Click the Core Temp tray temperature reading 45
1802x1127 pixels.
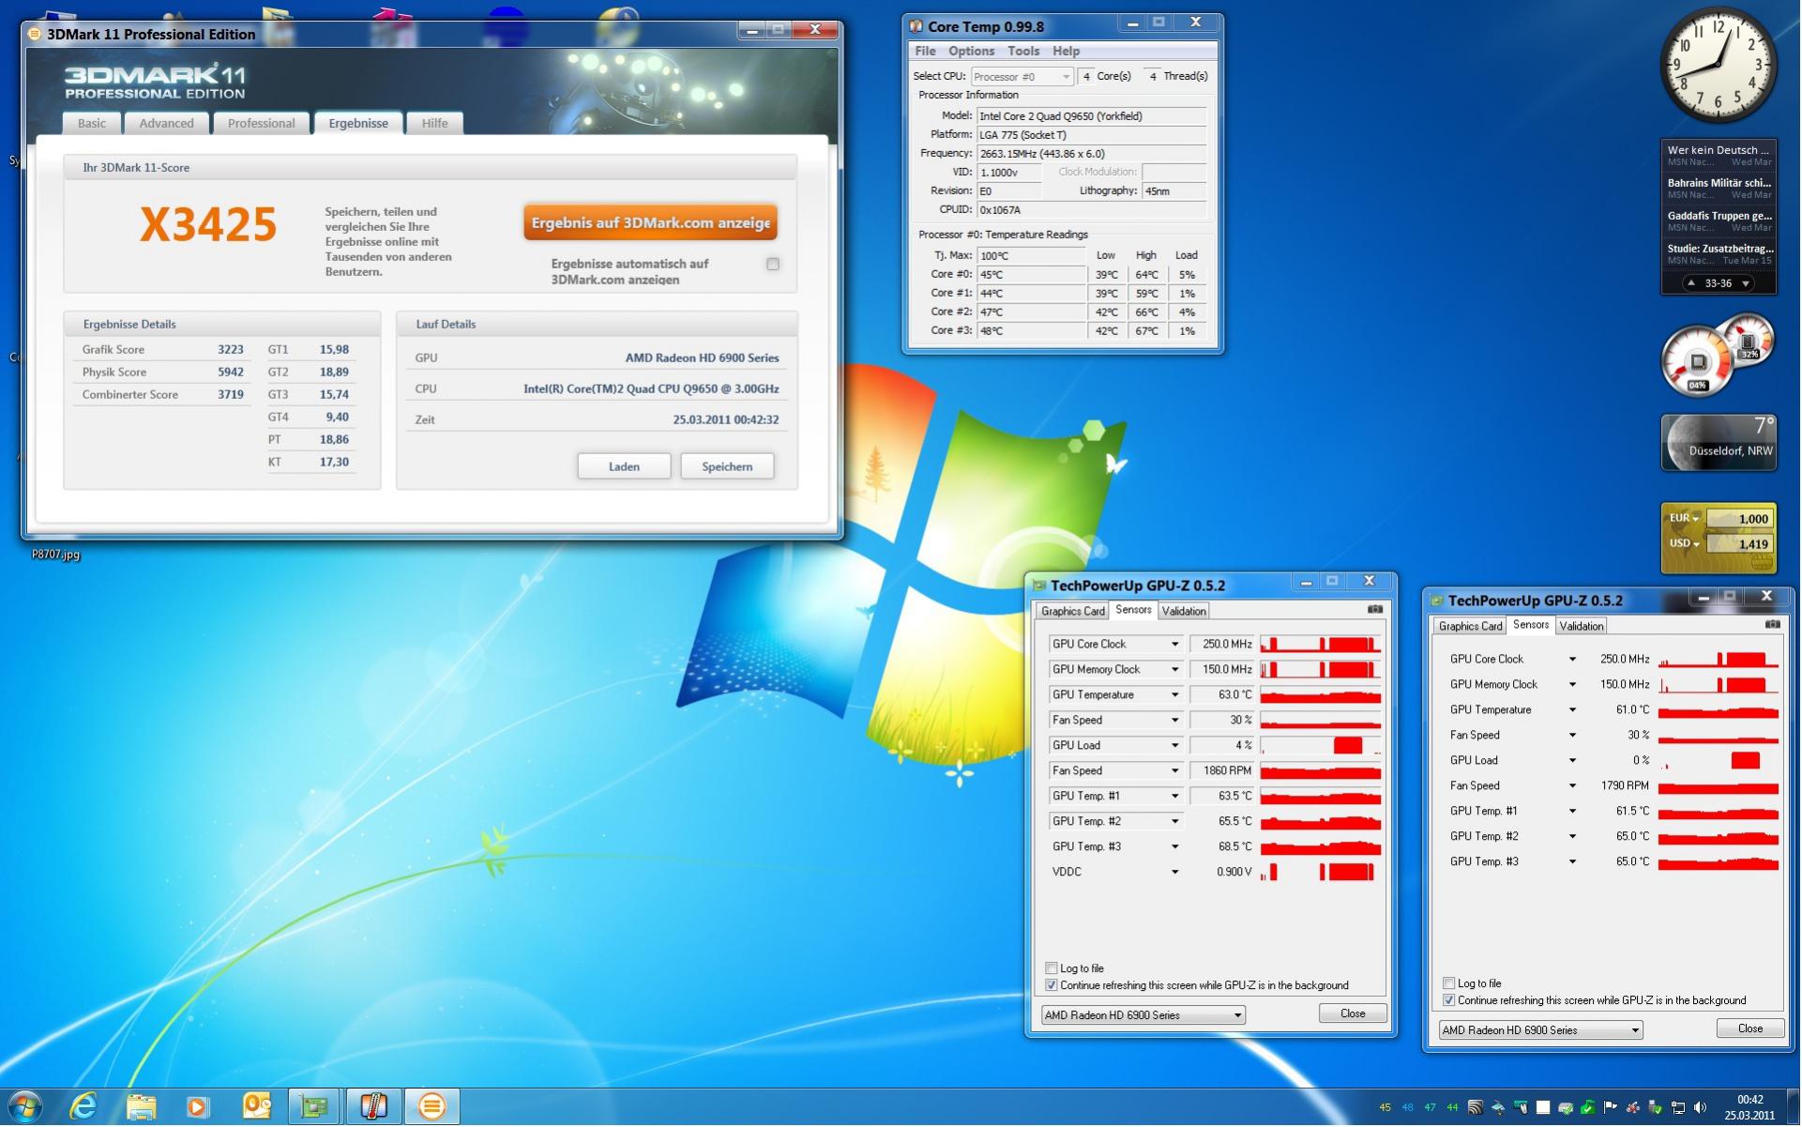[1386, 1107]
